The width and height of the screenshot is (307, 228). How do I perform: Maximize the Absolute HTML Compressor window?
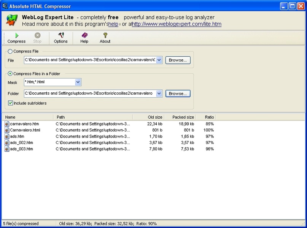click(x=292, y=6)
